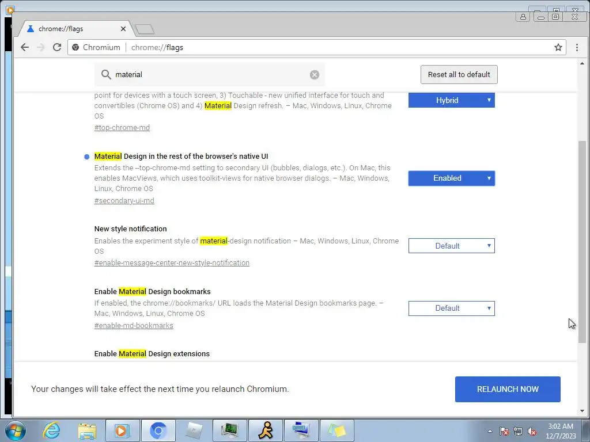
Task: Click the scrollbar up arrow
Action: [582, 63]
